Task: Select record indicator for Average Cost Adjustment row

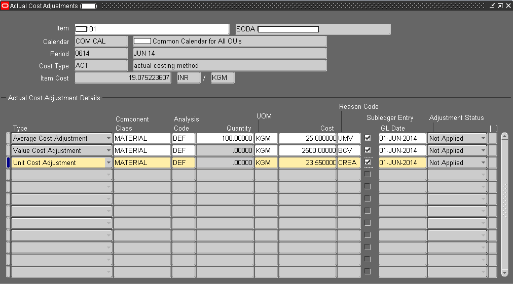Action: coord(8,139)
